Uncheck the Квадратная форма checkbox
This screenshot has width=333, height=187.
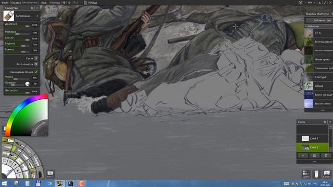[x=36, y=72]
